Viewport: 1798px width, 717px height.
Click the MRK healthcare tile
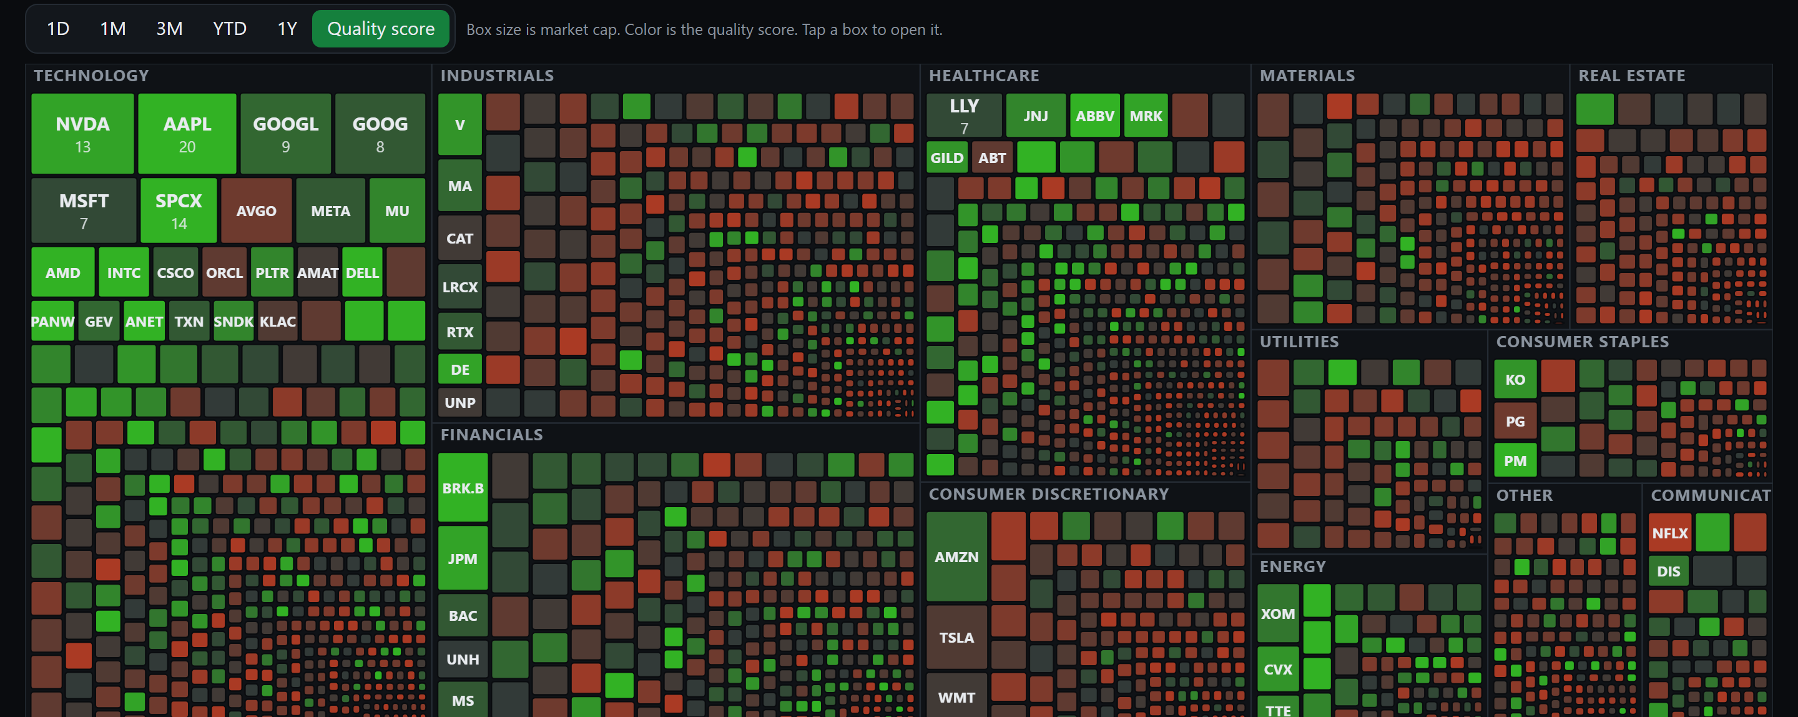tap(1146, 115)
